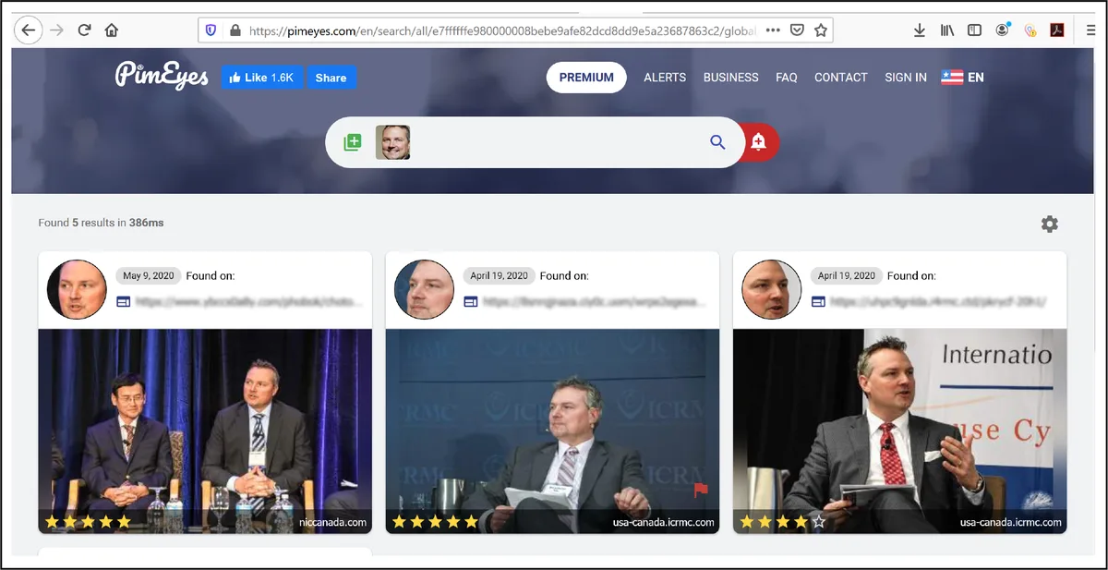Show the browser sidebar

(x=974, y=30)
